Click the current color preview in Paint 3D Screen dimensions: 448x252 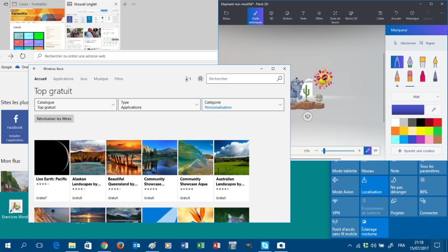coord(408,110)
